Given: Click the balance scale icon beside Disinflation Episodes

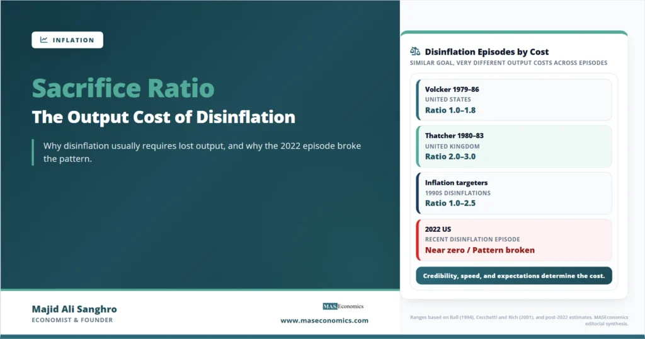Looking at the screenshot, I should [415, 52].
